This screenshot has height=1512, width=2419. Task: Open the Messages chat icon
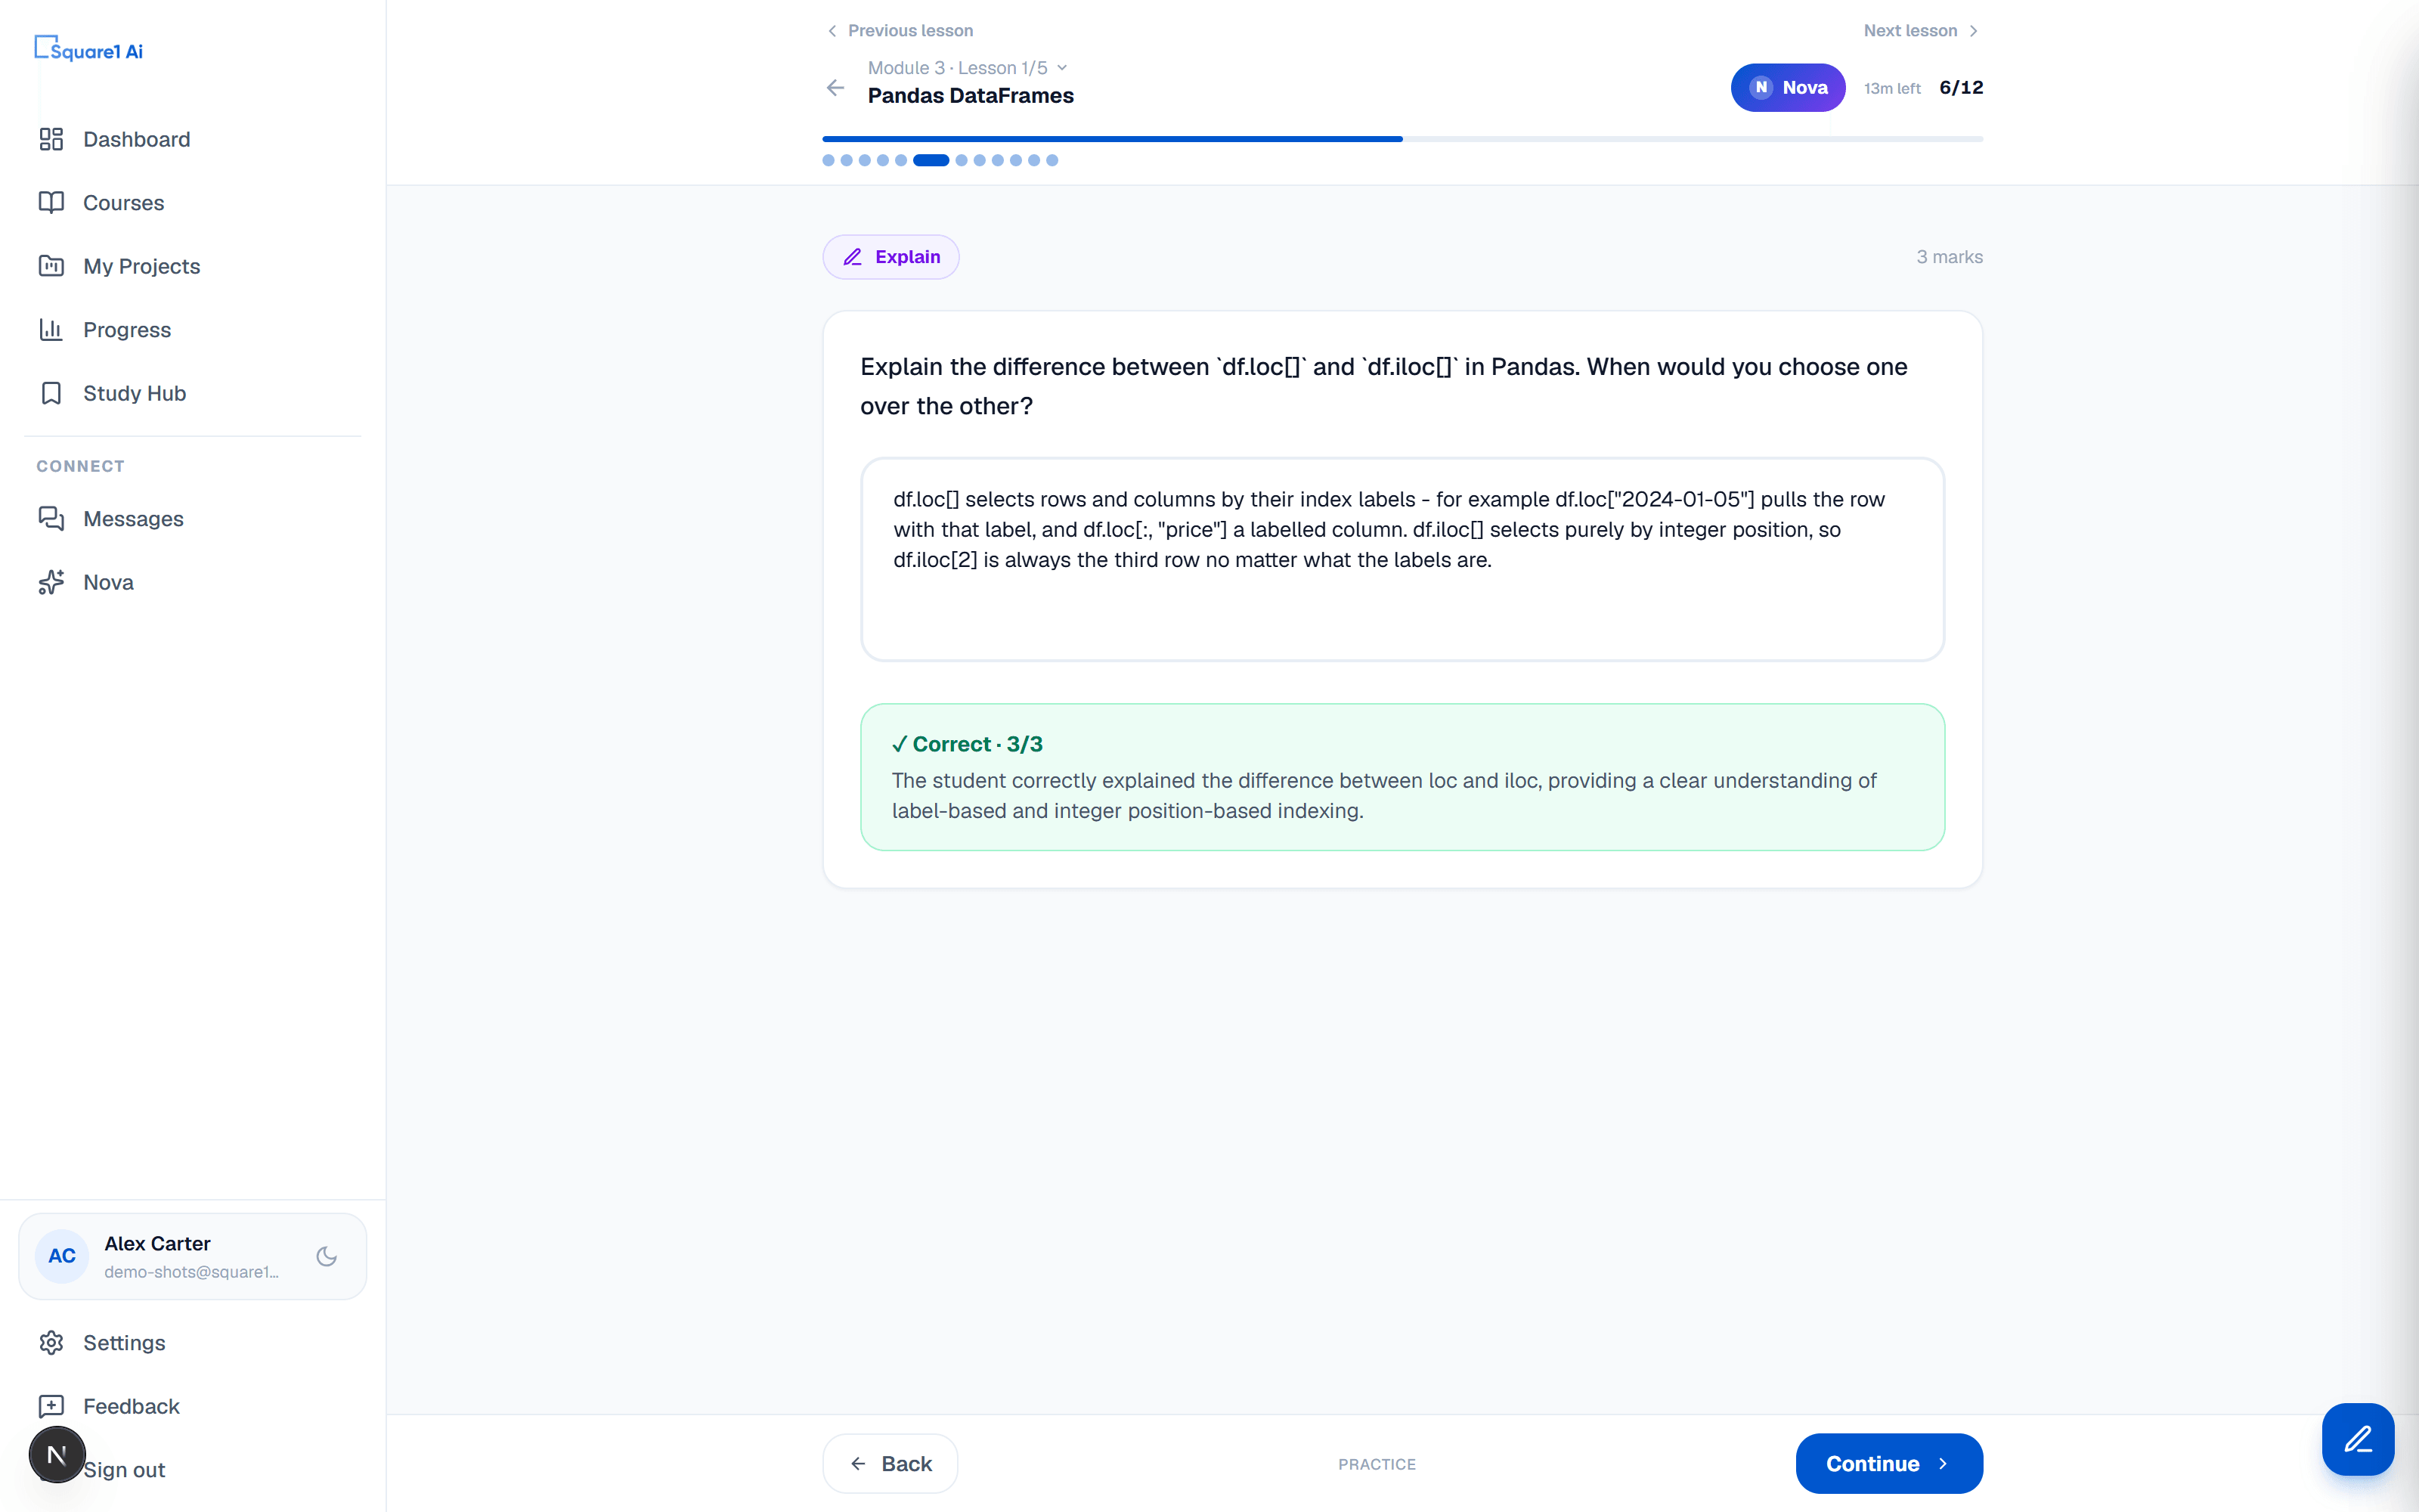tap(51, 518)
